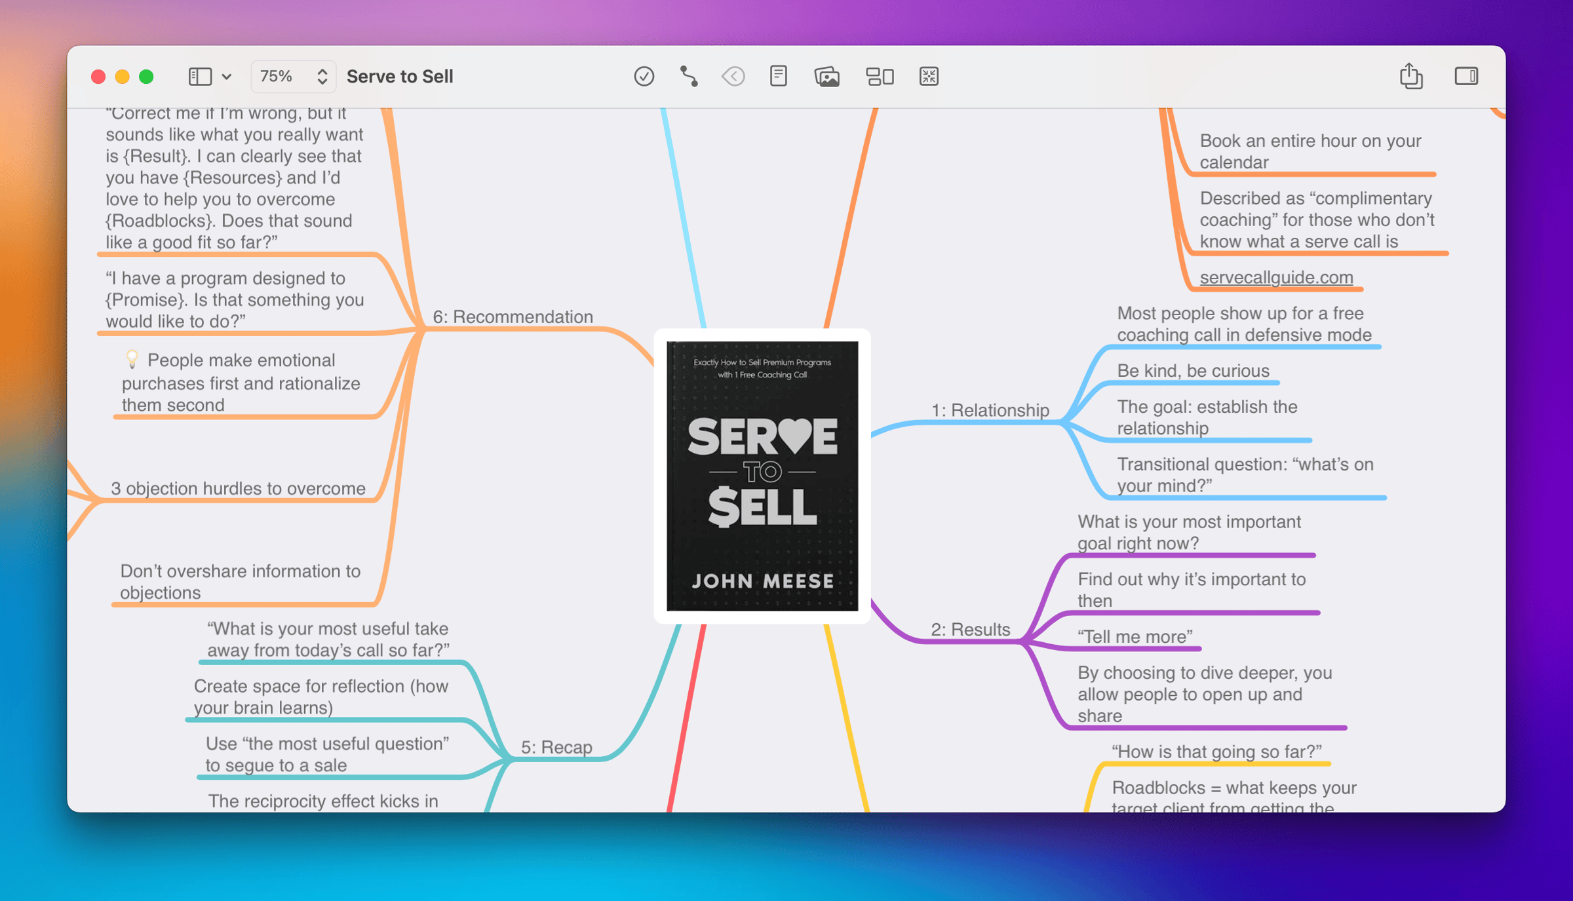Image resolution: width=1573 pixels, height=901 pixels.
Task: Add a note with the note icon
Action: 778,77
